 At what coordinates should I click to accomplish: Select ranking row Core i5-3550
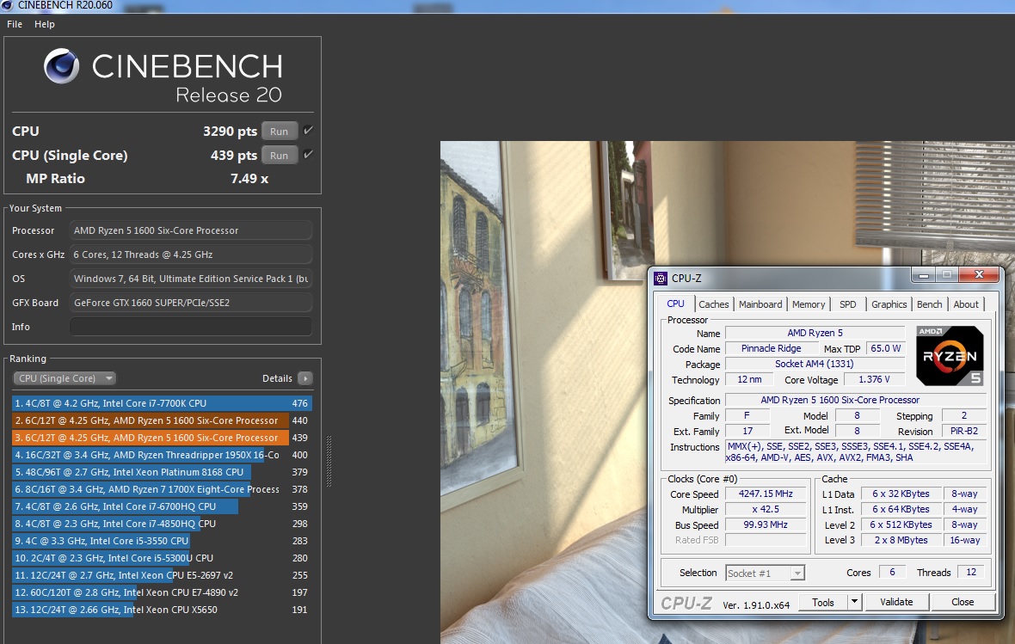click(162, 541)
